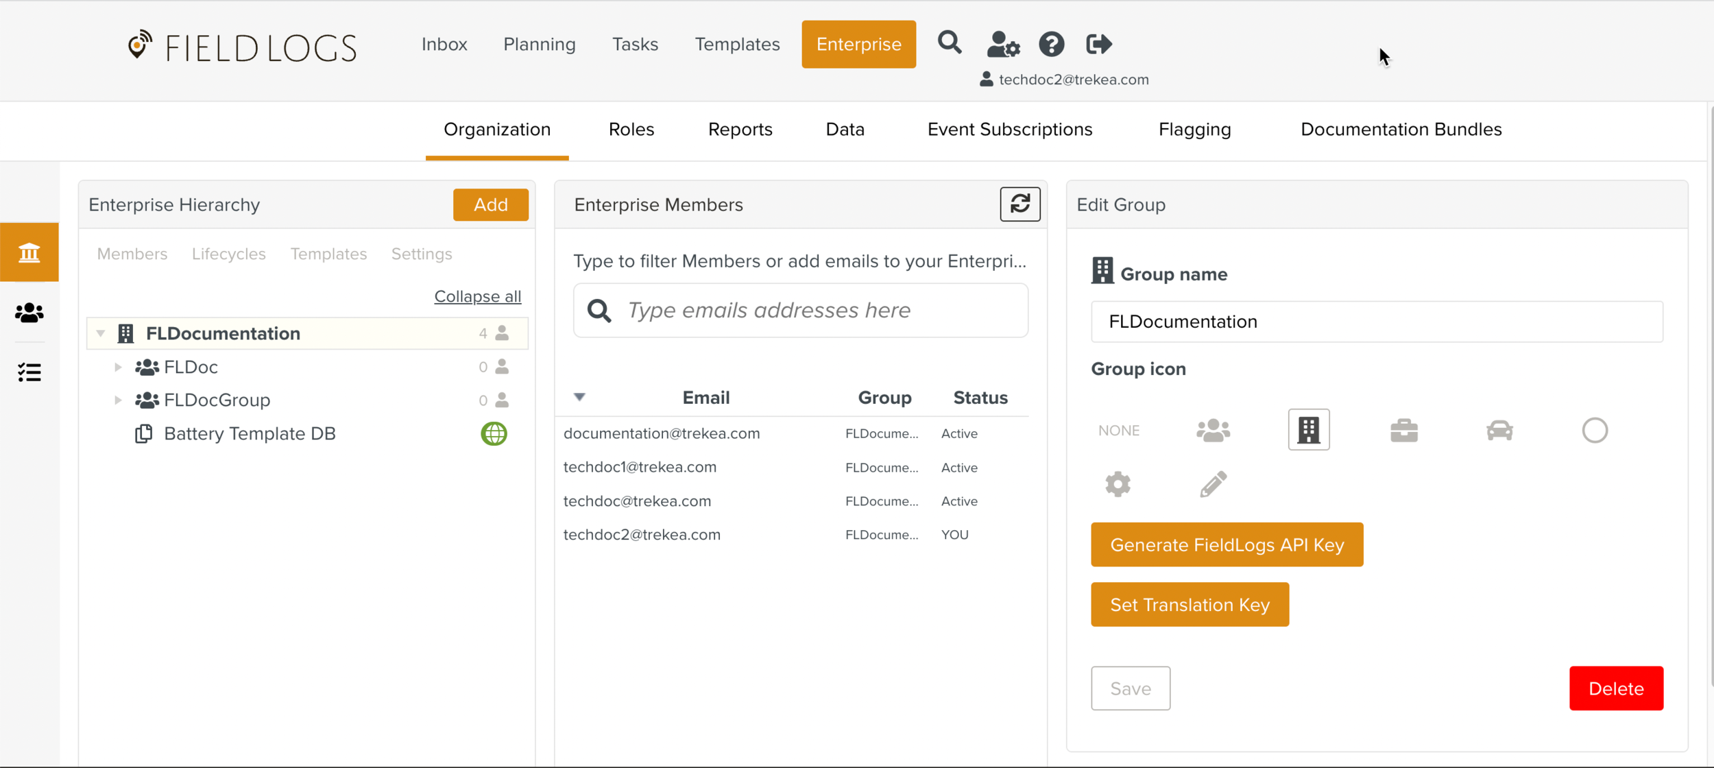The height and width of the screenshot is (768, 1714).
Task: Open user settings icon in header
Action: 1002,45
